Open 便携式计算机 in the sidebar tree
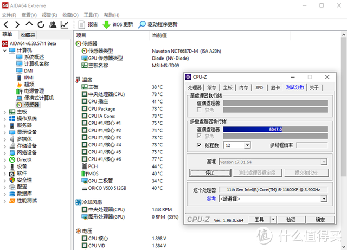 point(39,98)
